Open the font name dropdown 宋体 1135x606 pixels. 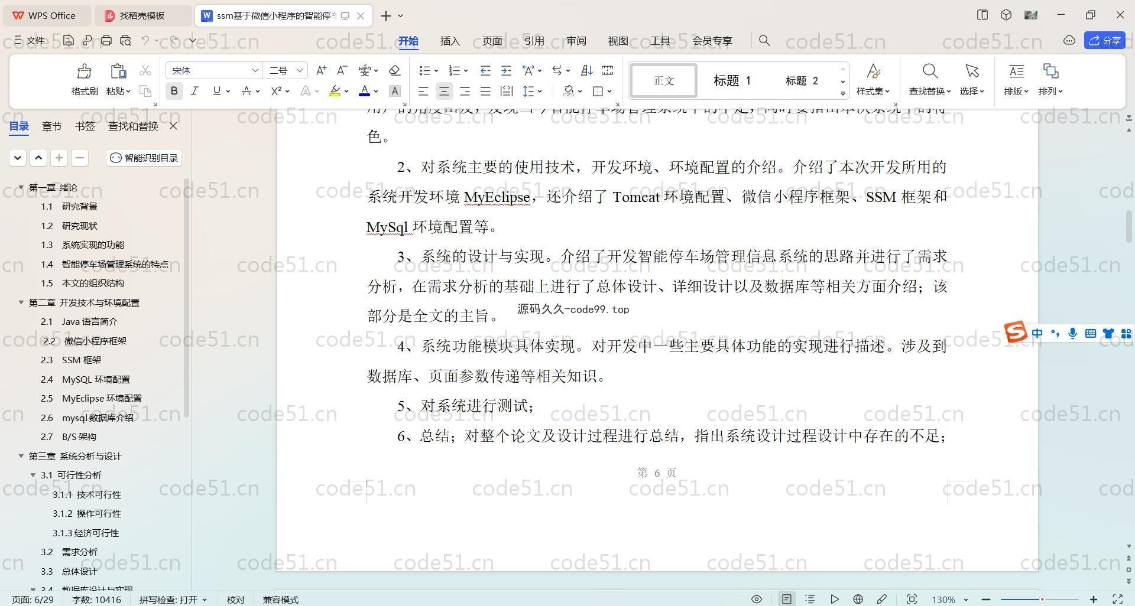pyautogui.click(x=255, y=70)
